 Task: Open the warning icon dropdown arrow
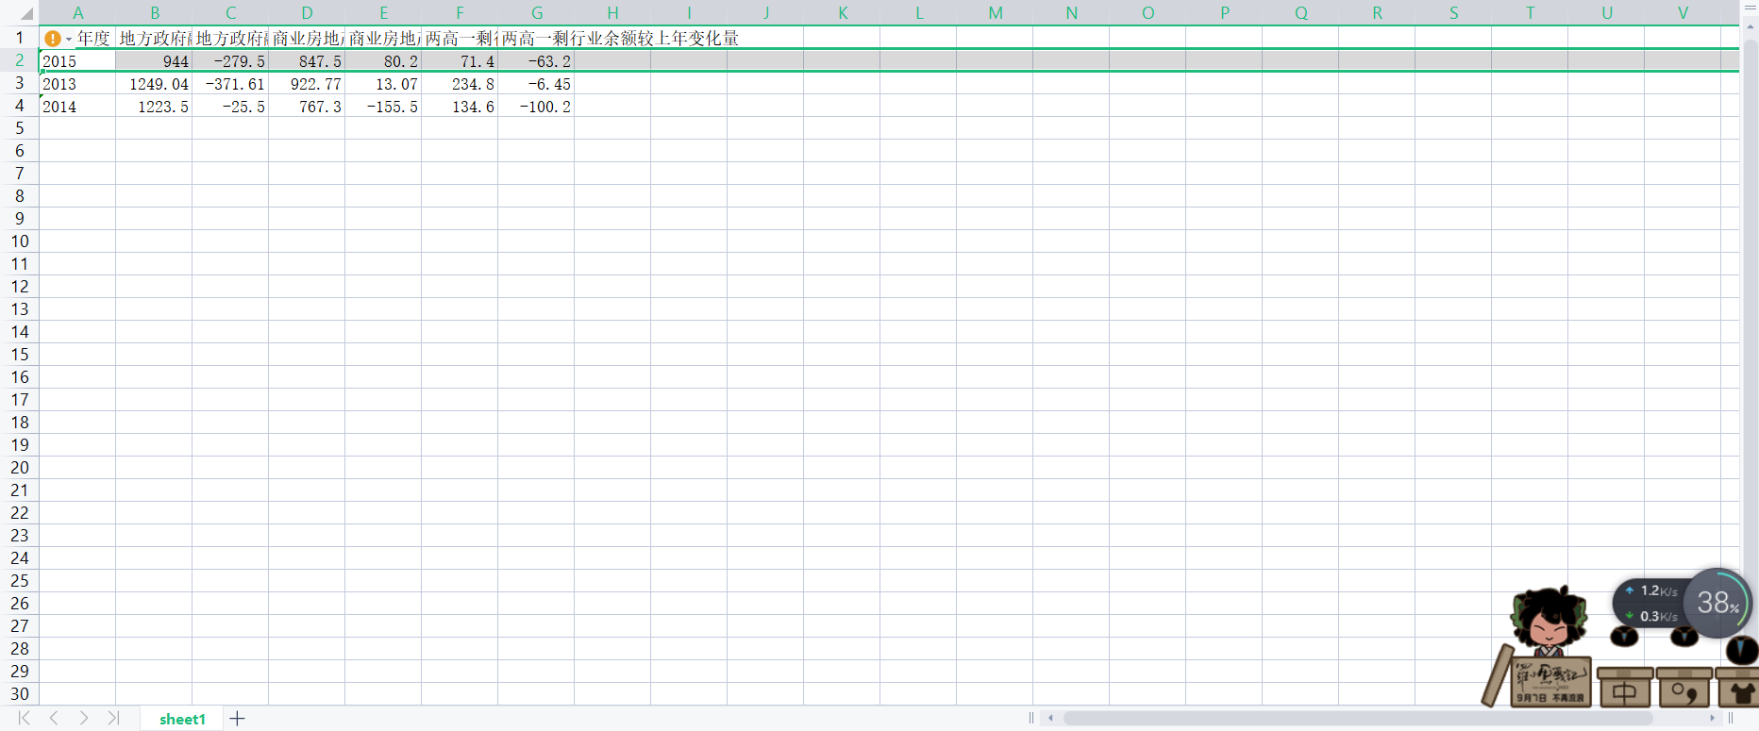click(x=69, y=40)
